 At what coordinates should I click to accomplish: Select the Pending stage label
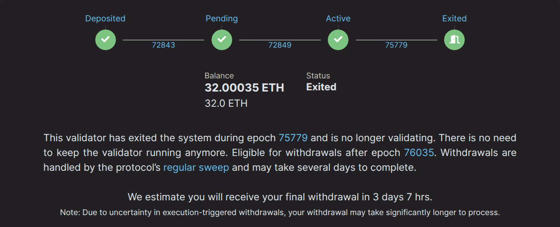[x=222, y=18]
